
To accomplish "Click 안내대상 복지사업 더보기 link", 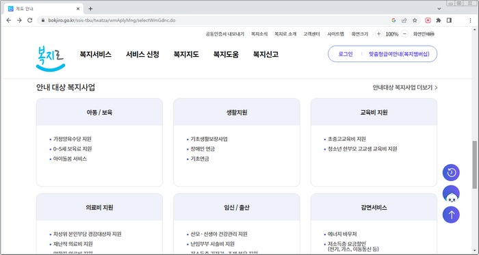I will 405,88.
